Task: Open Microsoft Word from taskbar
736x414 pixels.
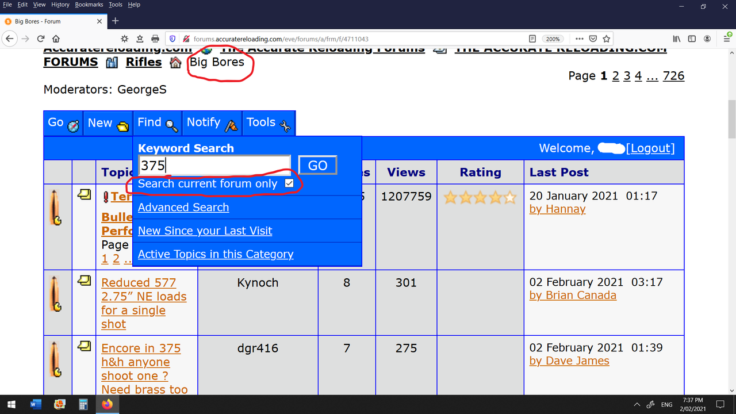Action: [x=36, y=404]
